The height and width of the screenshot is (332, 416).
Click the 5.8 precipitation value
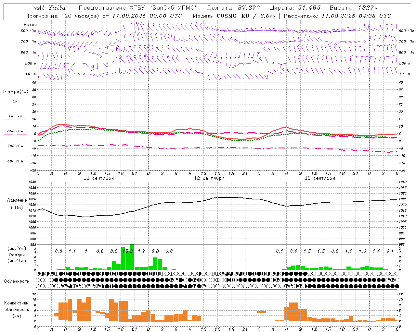tap(155, 251)
